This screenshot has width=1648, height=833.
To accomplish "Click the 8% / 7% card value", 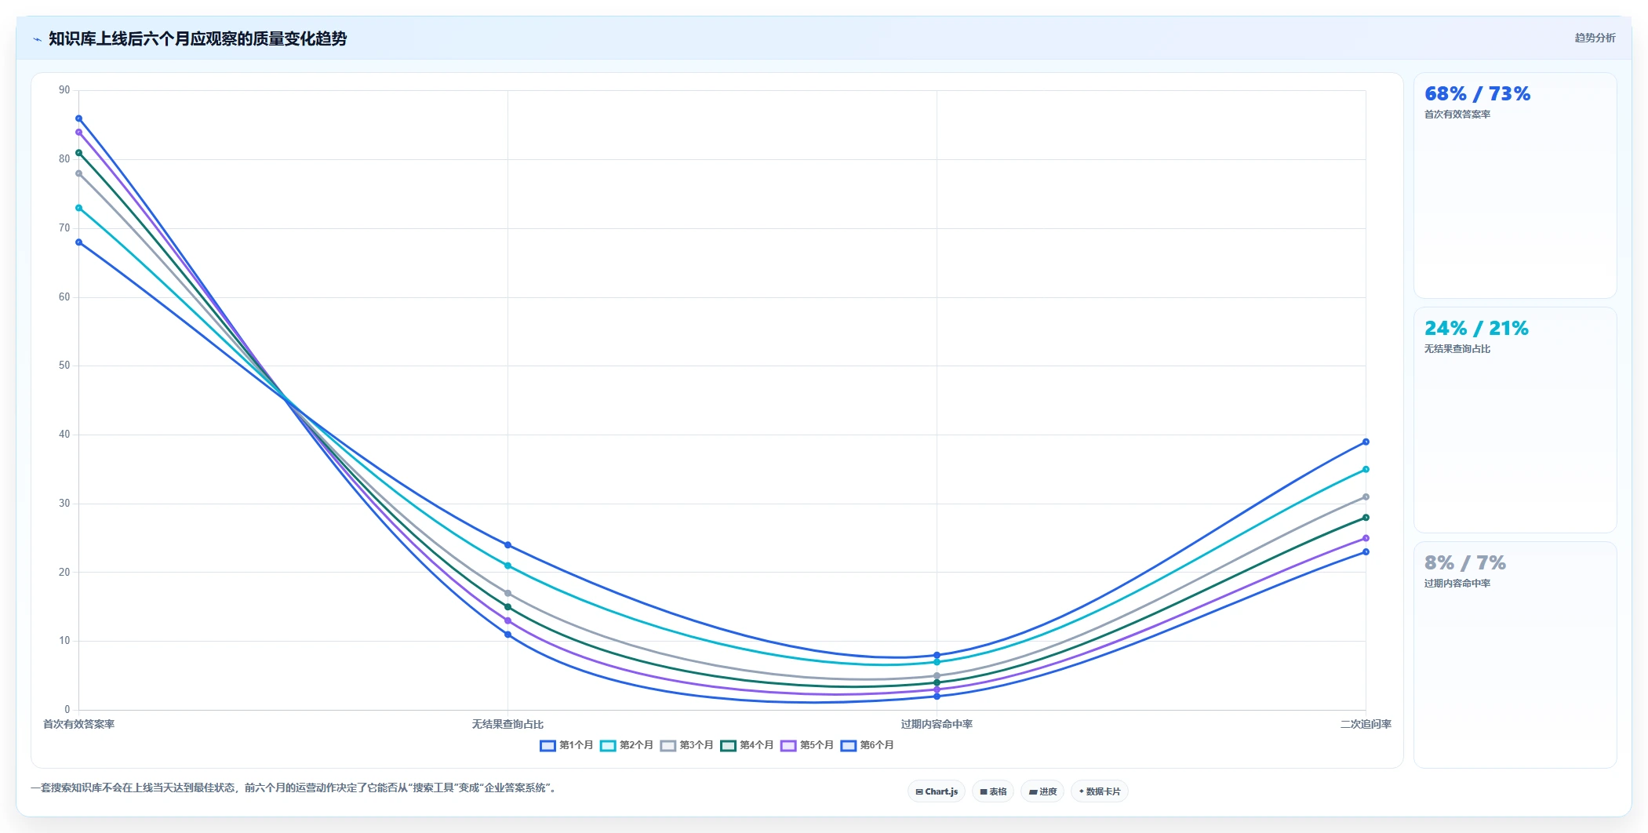I will (x=1464, y=563).
